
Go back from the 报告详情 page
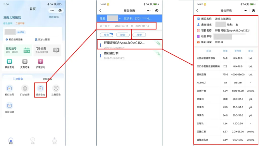click(197, 10)
